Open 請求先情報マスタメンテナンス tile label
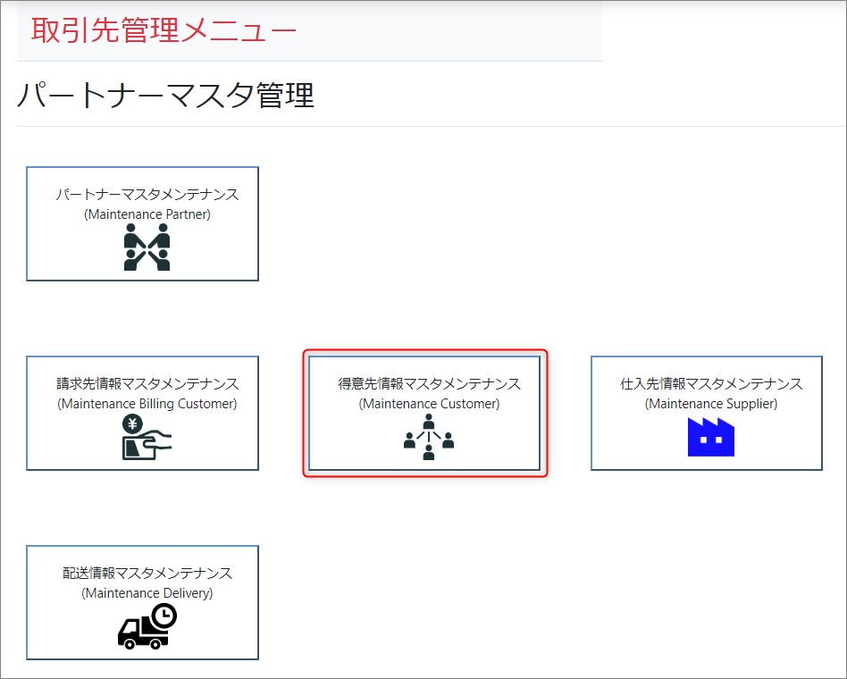This screenshot has height=679, width=847. tap(147, 384)
